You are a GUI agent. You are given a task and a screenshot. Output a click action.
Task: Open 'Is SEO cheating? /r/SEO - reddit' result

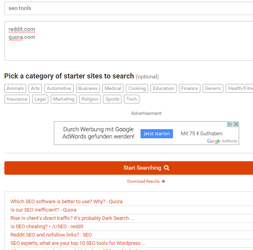coord(47,226)
